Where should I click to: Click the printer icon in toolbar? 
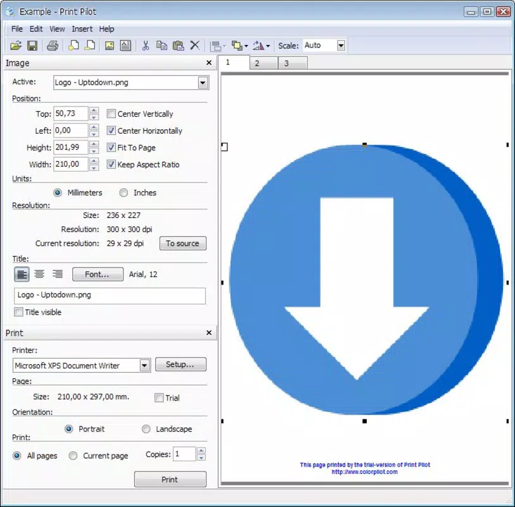pyautogui.click(x=52, y=46)
